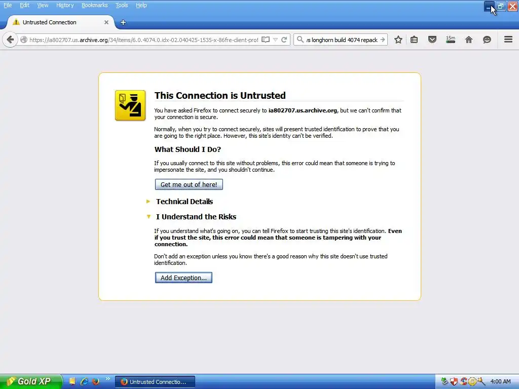Click the first quick launch icon
519x389 pixels.
click(x=72, y=381)
